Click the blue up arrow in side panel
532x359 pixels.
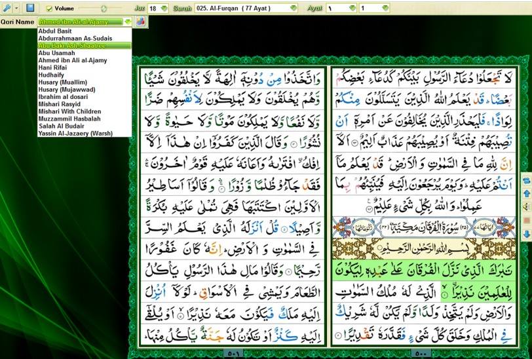(x=527, y=194)
